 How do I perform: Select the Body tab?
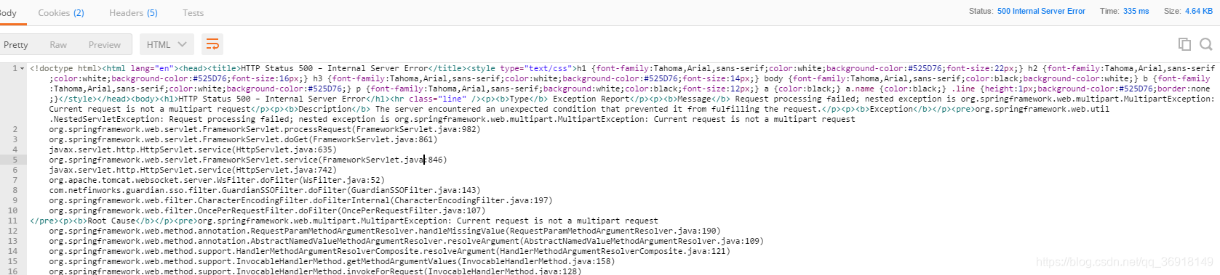click(x=7, y=12)
